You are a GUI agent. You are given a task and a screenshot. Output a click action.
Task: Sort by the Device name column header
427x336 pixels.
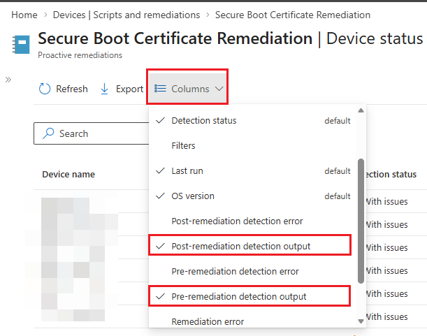click(x=68, y=174)
